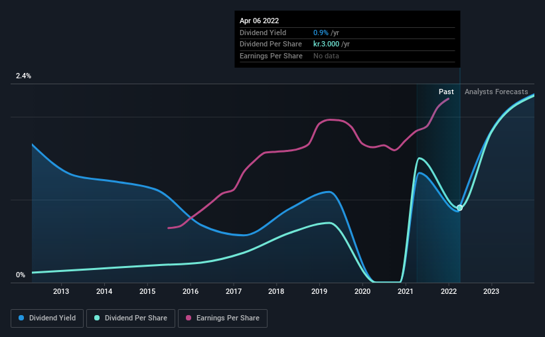Click the 2.4% y-axis label

pyautogui.click(x=23, y=76)
